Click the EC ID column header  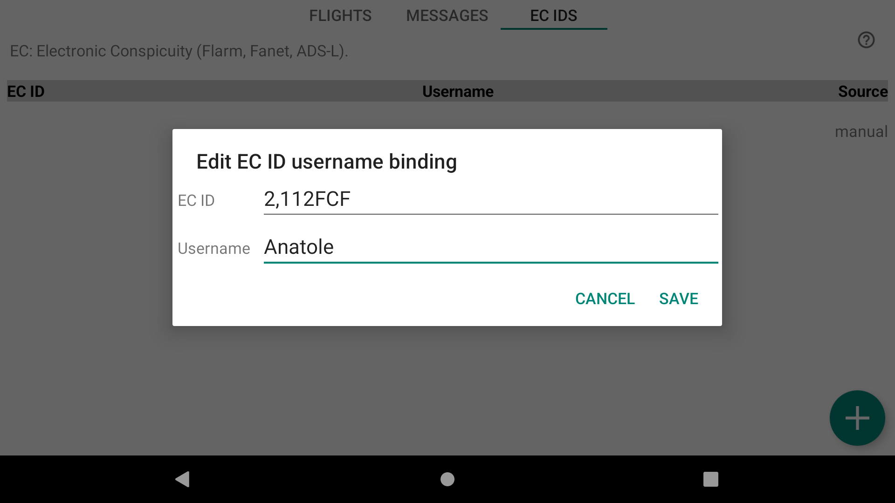26,91
